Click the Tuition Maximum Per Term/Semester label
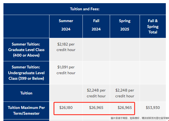The height and width of the screenshot is (121, 169). click(x=26, y=110)
